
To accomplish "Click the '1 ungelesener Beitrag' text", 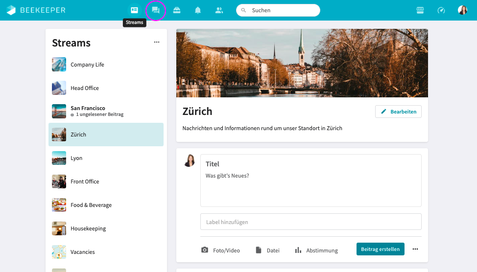I will 100,114.
